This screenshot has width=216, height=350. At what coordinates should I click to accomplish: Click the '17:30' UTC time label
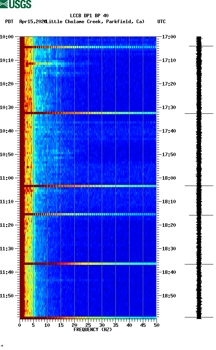click(x=169, y=108)
